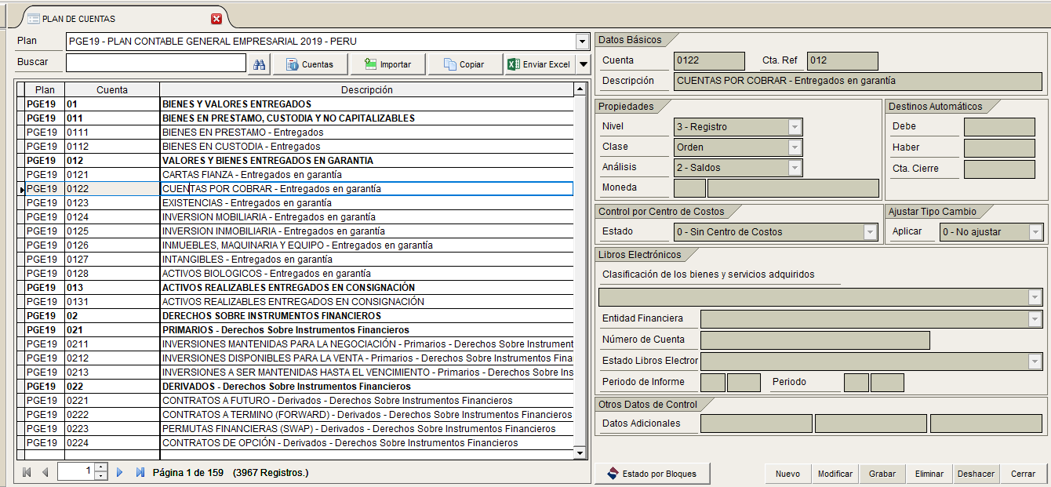Click the Modificar button
Viewport: 1051px width, 487px height.
(x=835, y=474)
